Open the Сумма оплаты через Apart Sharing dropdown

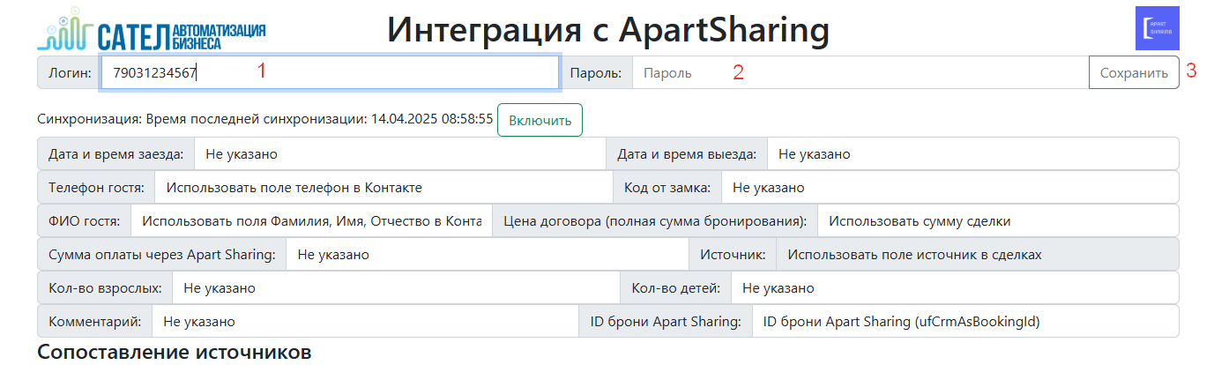[x=487, y=255]
